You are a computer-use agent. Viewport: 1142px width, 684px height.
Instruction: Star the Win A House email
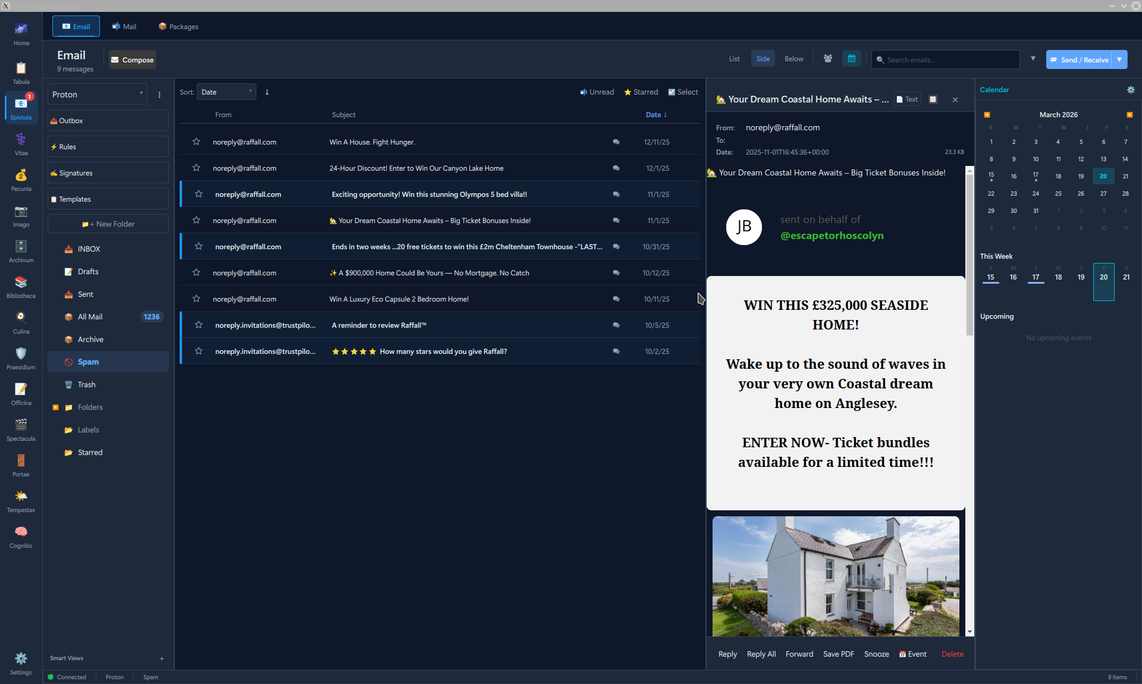196,142
